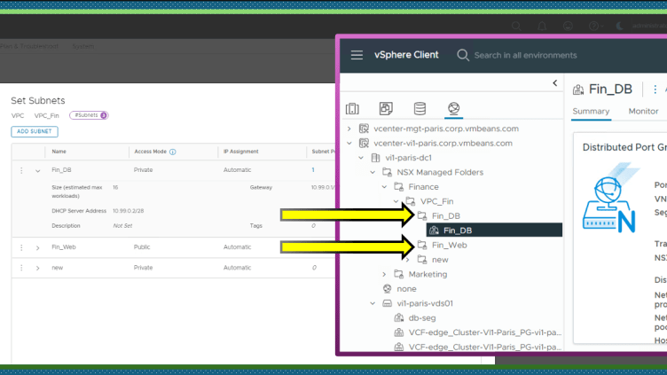This screenshot has width=667, height=375.
Task: Open help menu in NSX header
Action: [x=595, y=26]
